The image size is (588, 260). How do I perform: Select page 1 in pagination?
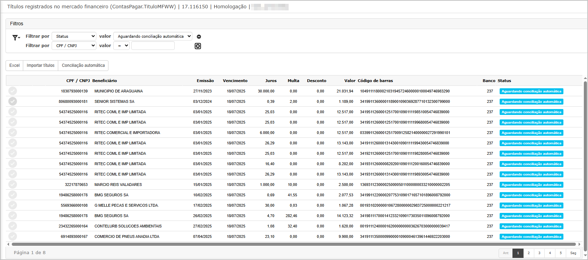518,253
